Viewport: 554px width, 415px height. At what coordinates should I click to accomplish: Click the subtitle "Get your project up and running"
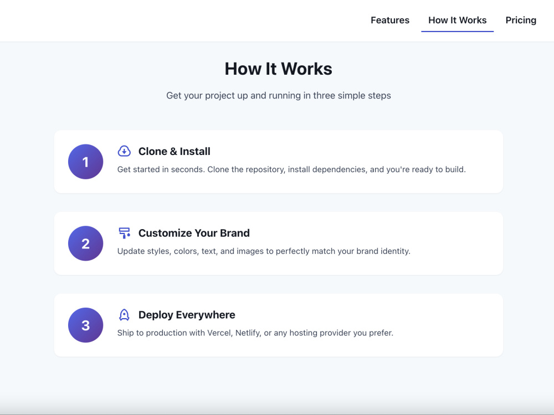pyautogui.click(x=279, y=96)
